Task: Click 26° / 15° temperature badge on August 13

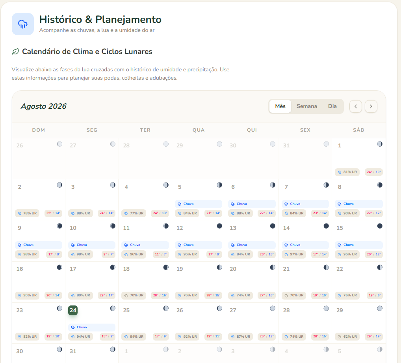Action: (x=267, y=254)
